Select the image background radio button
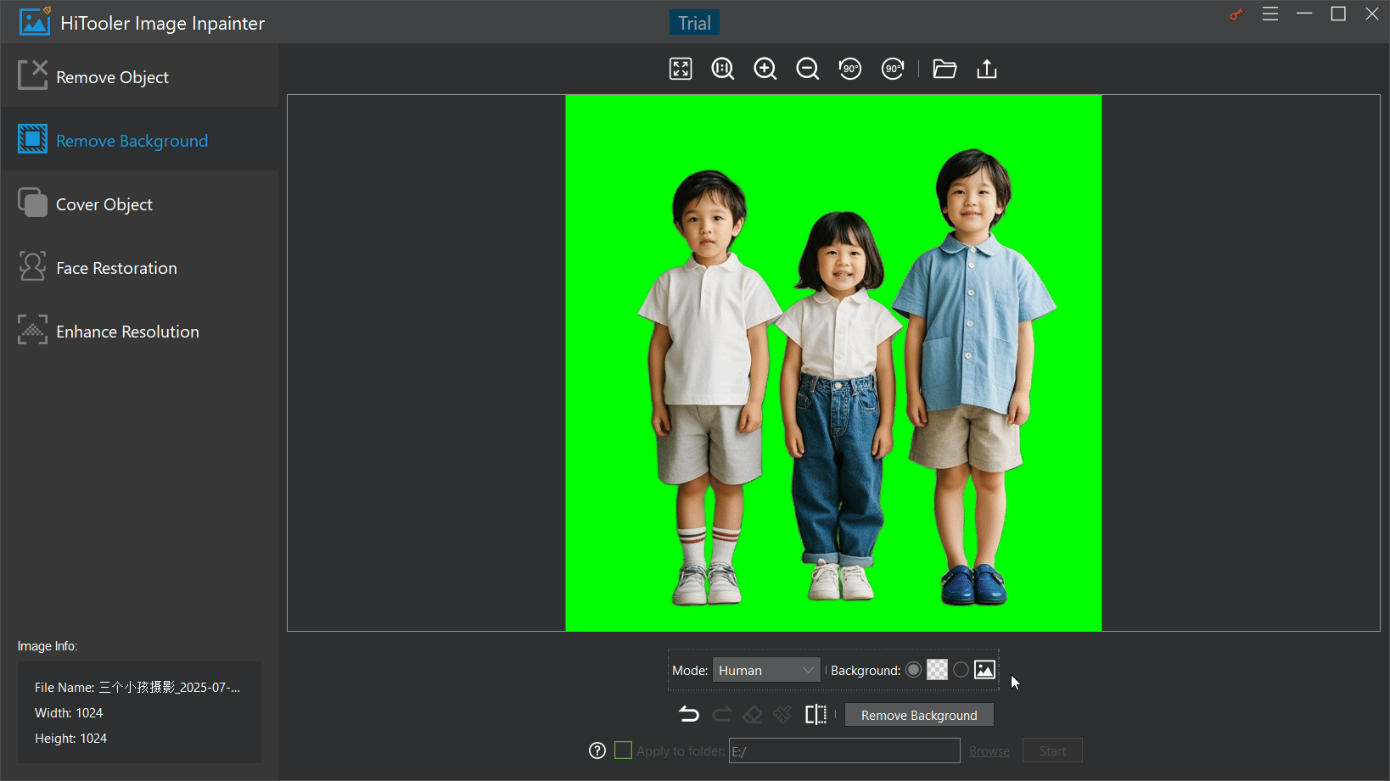 (961, 670)
